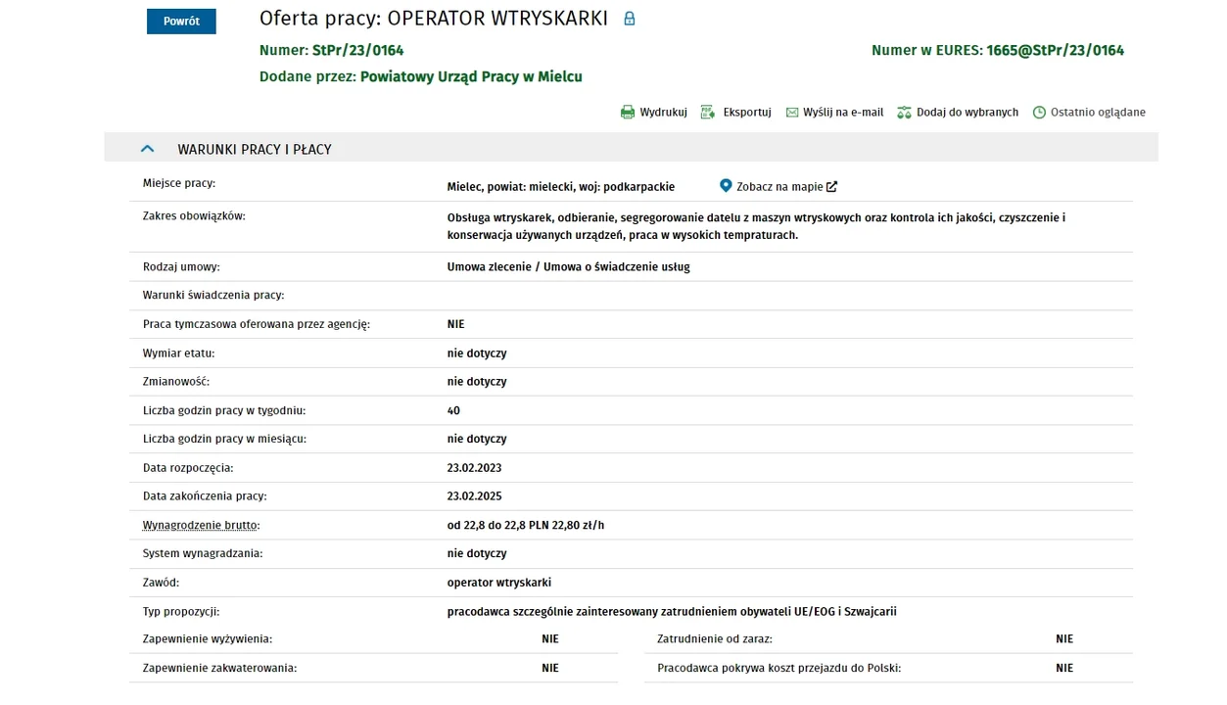Image resolution: width=1227 pixels, height=705 pixels.
Task: Click the start date 23.02.2023
Action: (x=475, y=468)
